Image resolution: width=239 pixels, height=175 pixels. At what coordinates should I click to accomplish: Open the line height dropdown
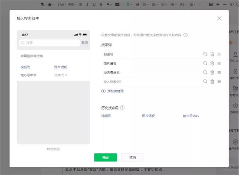[x=173, y=4]
